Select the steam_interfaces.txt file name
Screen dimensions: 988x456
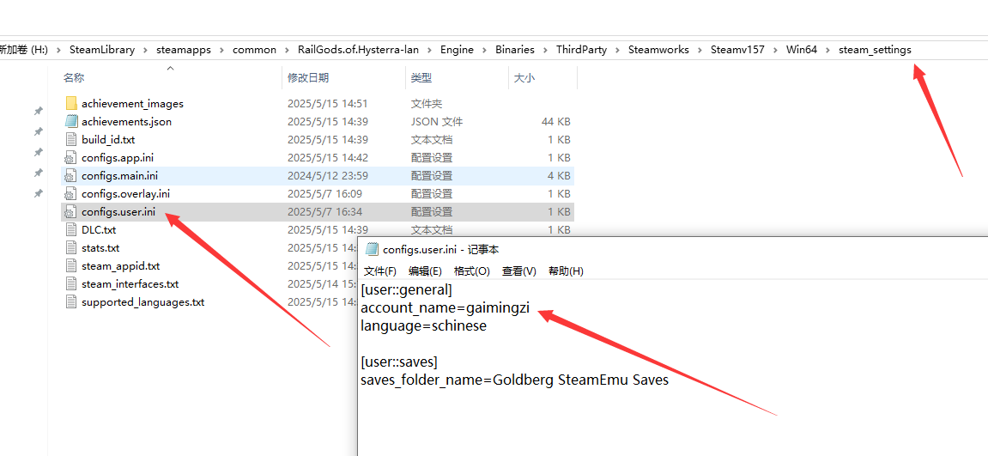click(x=130, y=283)
